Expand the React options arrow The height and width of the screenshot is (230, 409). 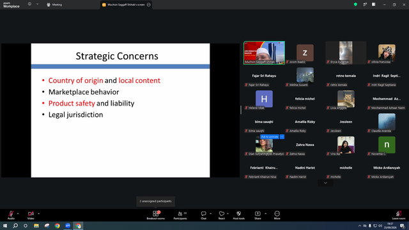[228, 213]
